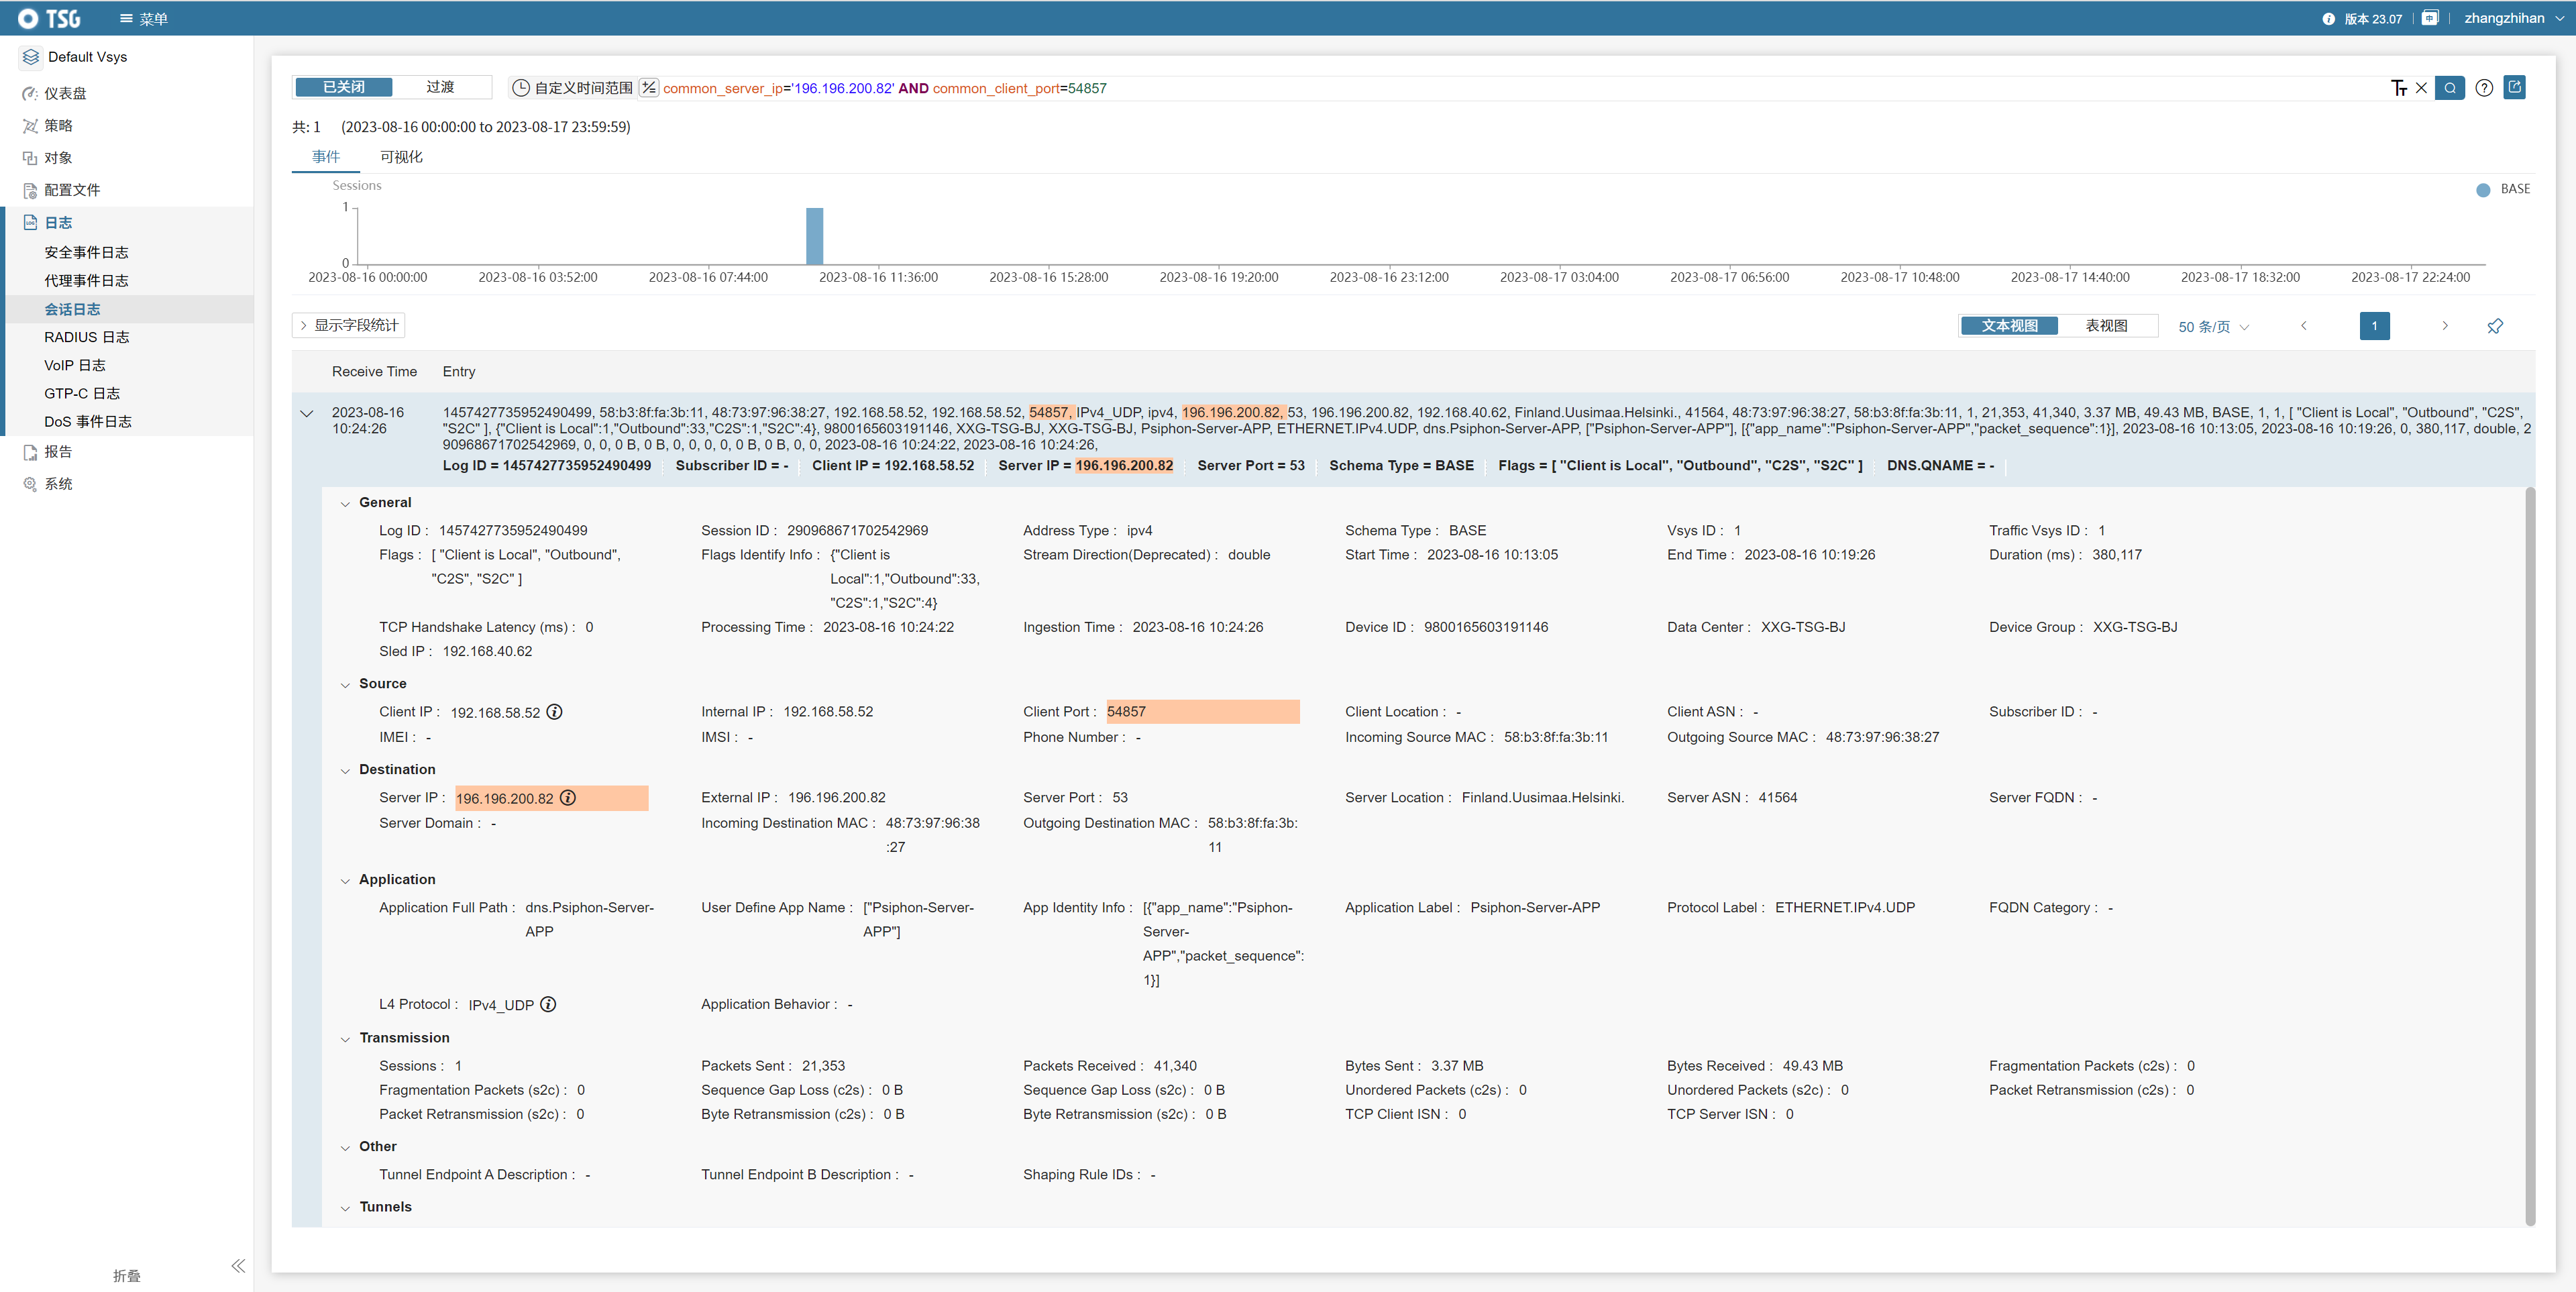
Task: Open the help question-mark icon
Action: 2483,88
